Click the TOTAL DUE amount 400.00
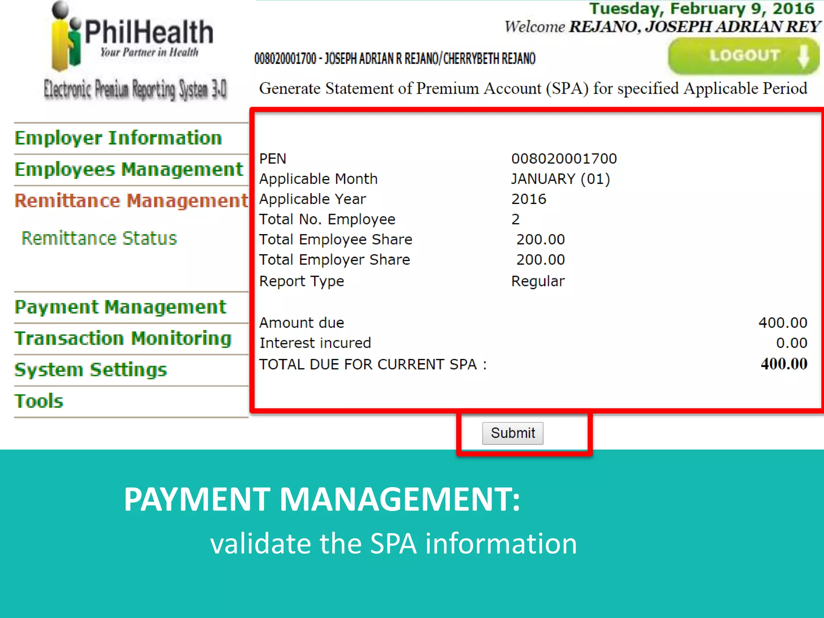 [783, 364]
